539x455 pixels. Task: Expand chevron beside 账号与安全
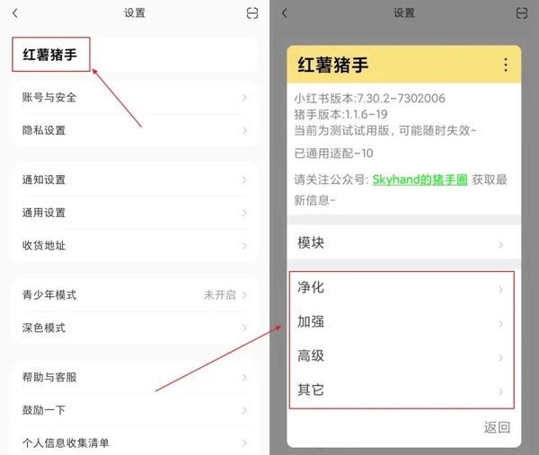pyautogui.click(x=244, y=98)
